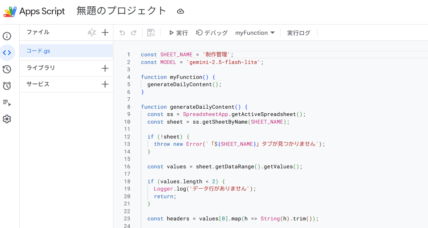
Task: Select the コード.gs file
Action: [x=66, y=51]
